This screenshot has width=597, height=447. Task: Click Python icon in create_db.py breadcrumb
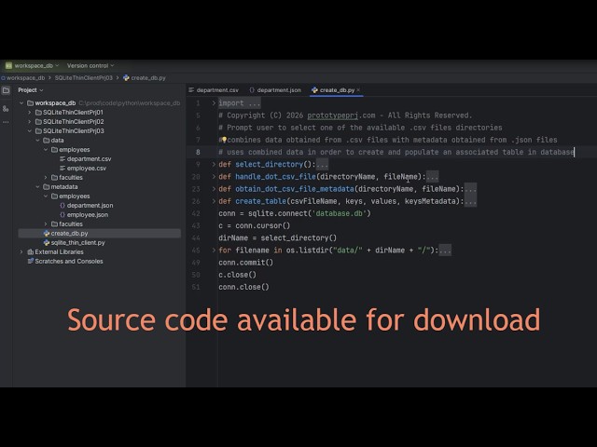(126, 78)
